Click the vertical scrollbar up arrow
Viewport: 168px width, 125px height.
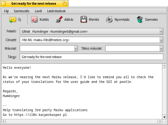(x=164, y=66)
